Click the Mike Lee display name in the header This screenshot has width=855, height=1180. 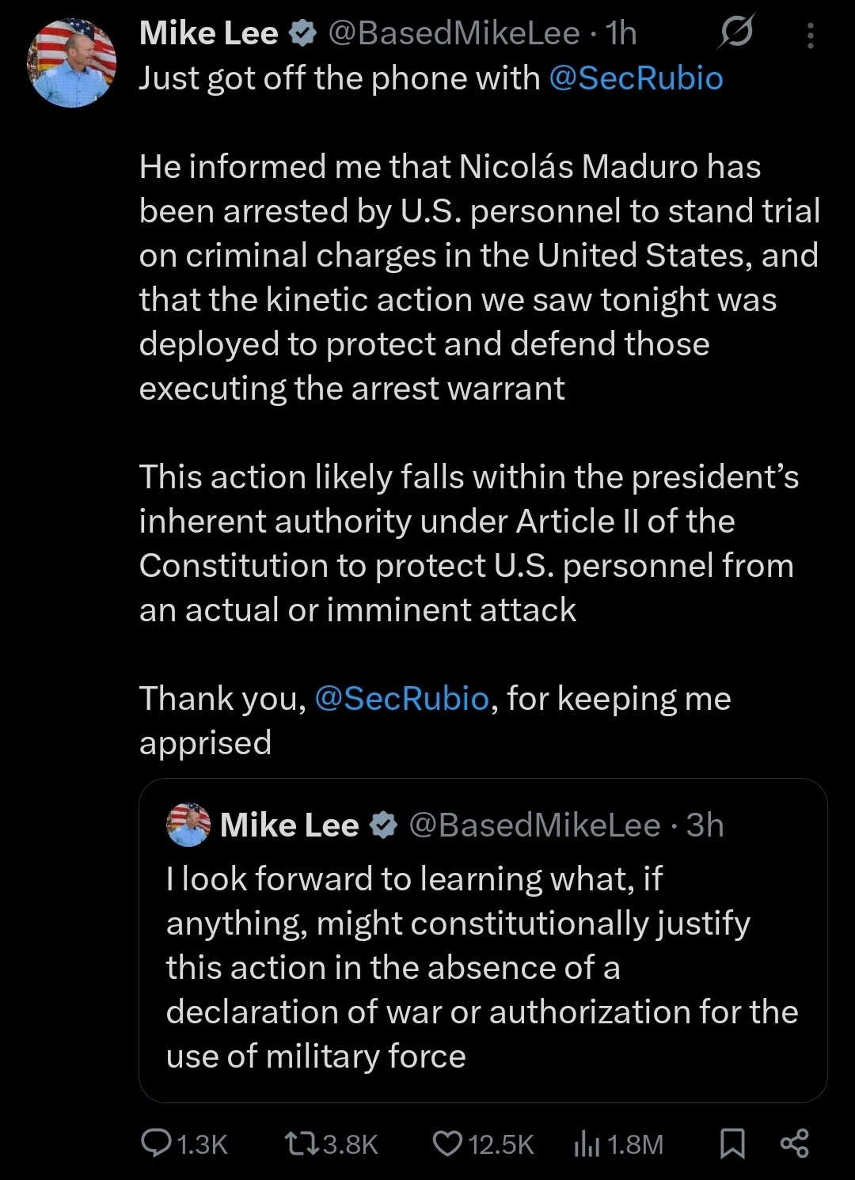tap(209, 33)
